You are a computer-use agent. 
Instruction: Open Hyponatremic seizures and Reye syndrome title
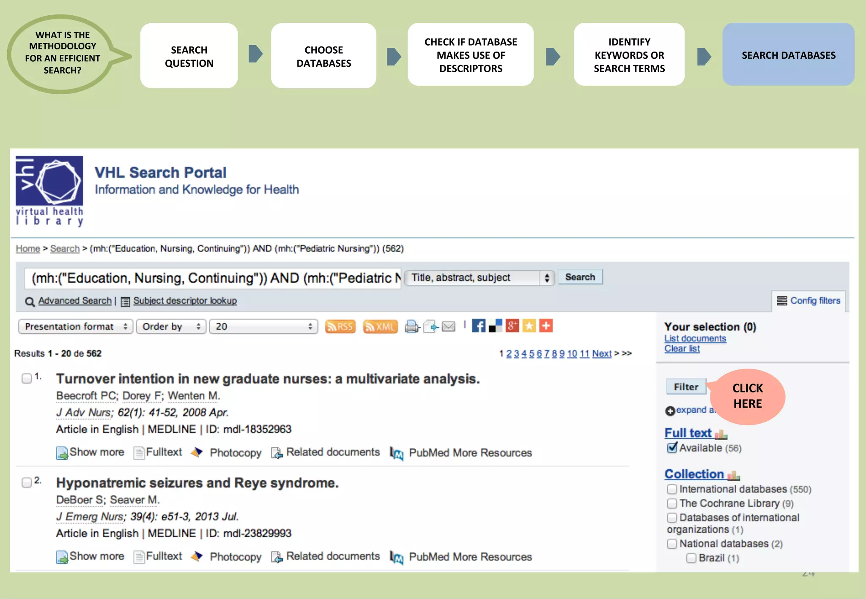[197, 483]
